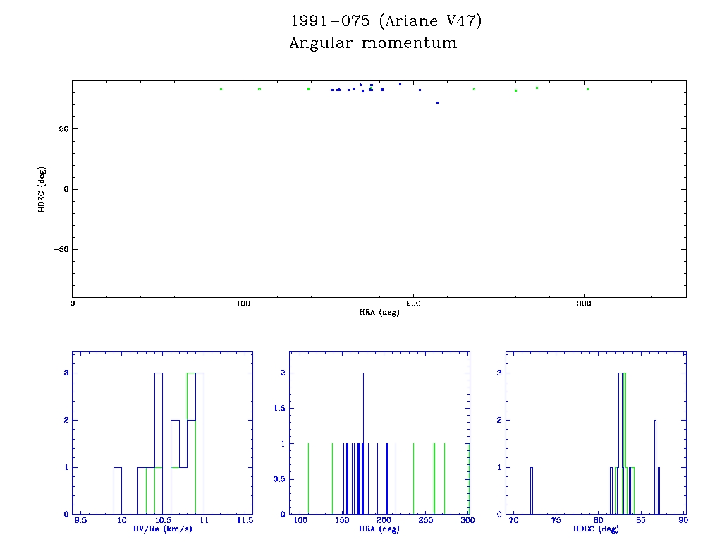Image resolution: width=722 pixels, height=542 pixels.
Task: Click the "200" tick label on the top plot's x-axis
Action: tap(413, 303)
